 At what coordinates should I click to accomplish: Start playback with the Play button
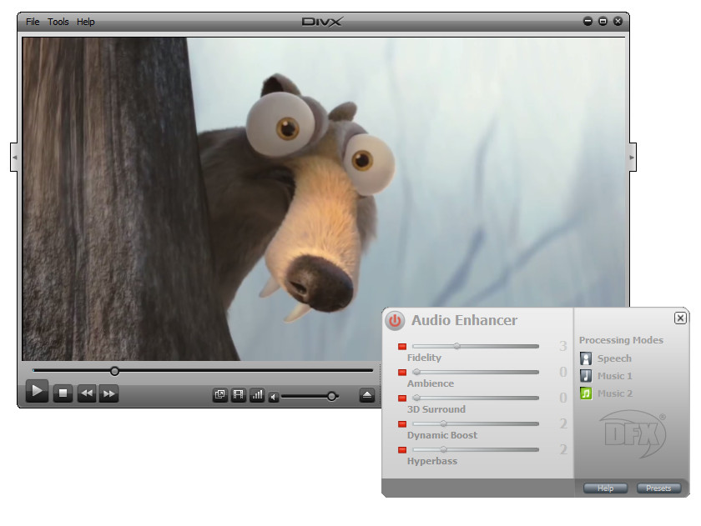point(37,392)
